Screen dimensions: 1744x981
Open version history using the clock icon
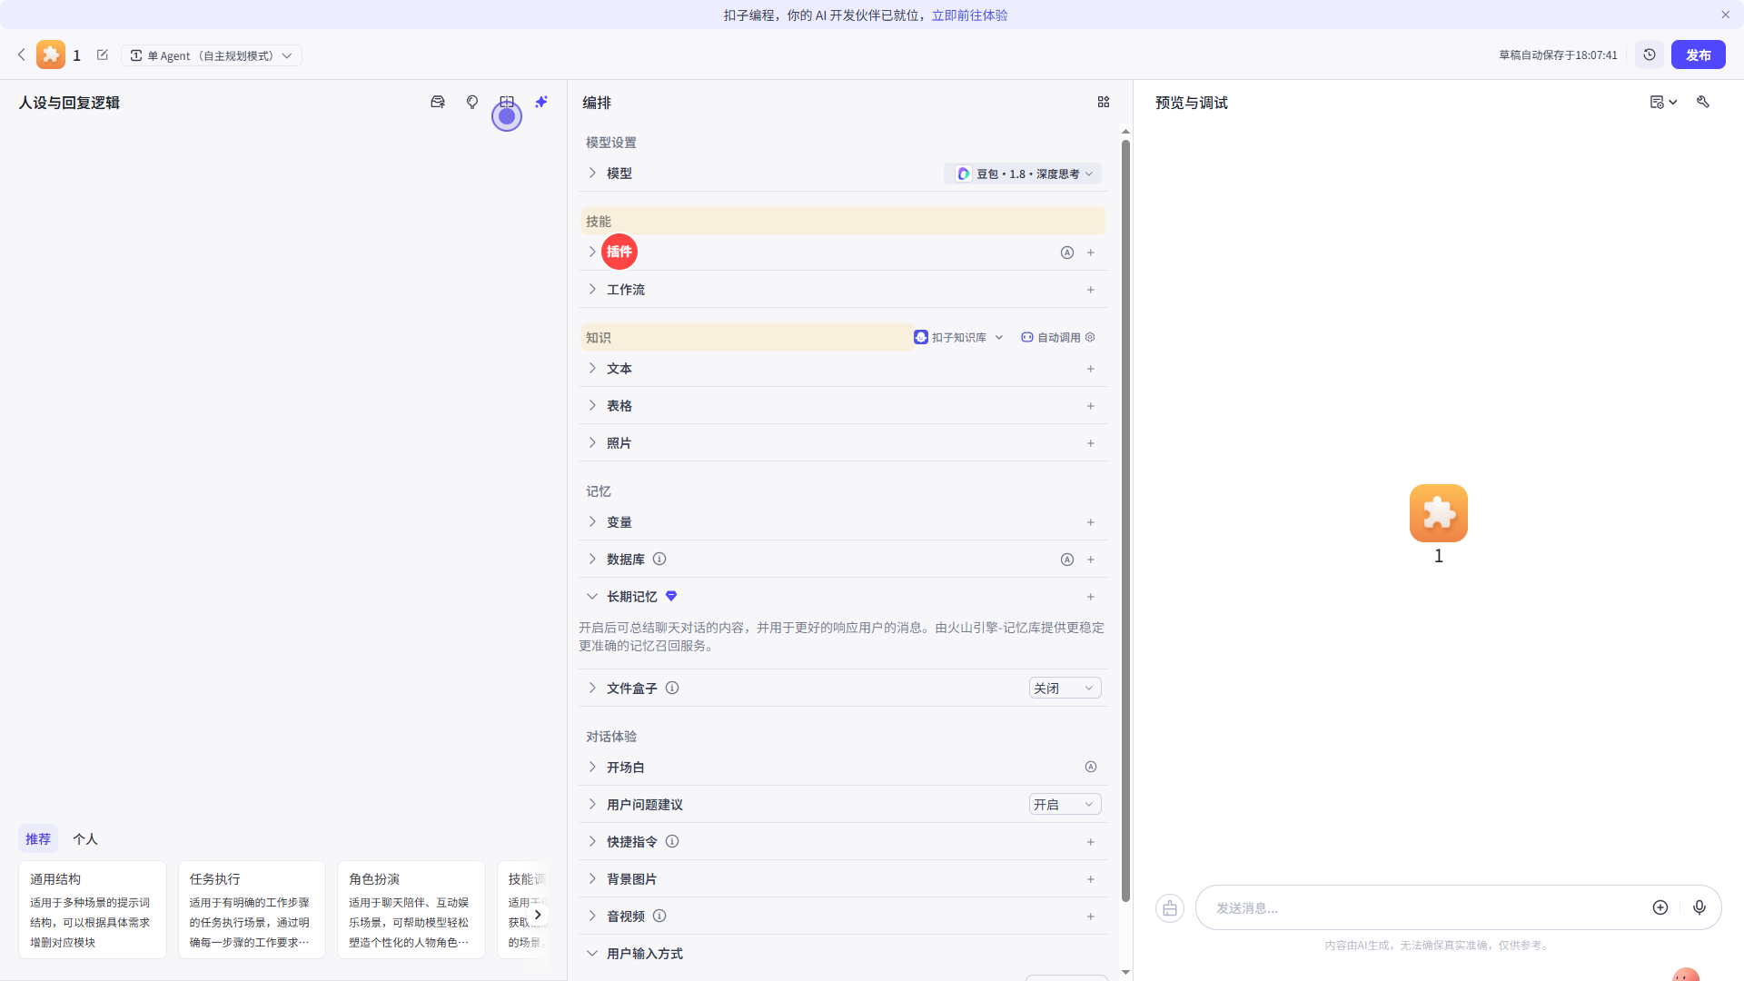click(1650, 54)
